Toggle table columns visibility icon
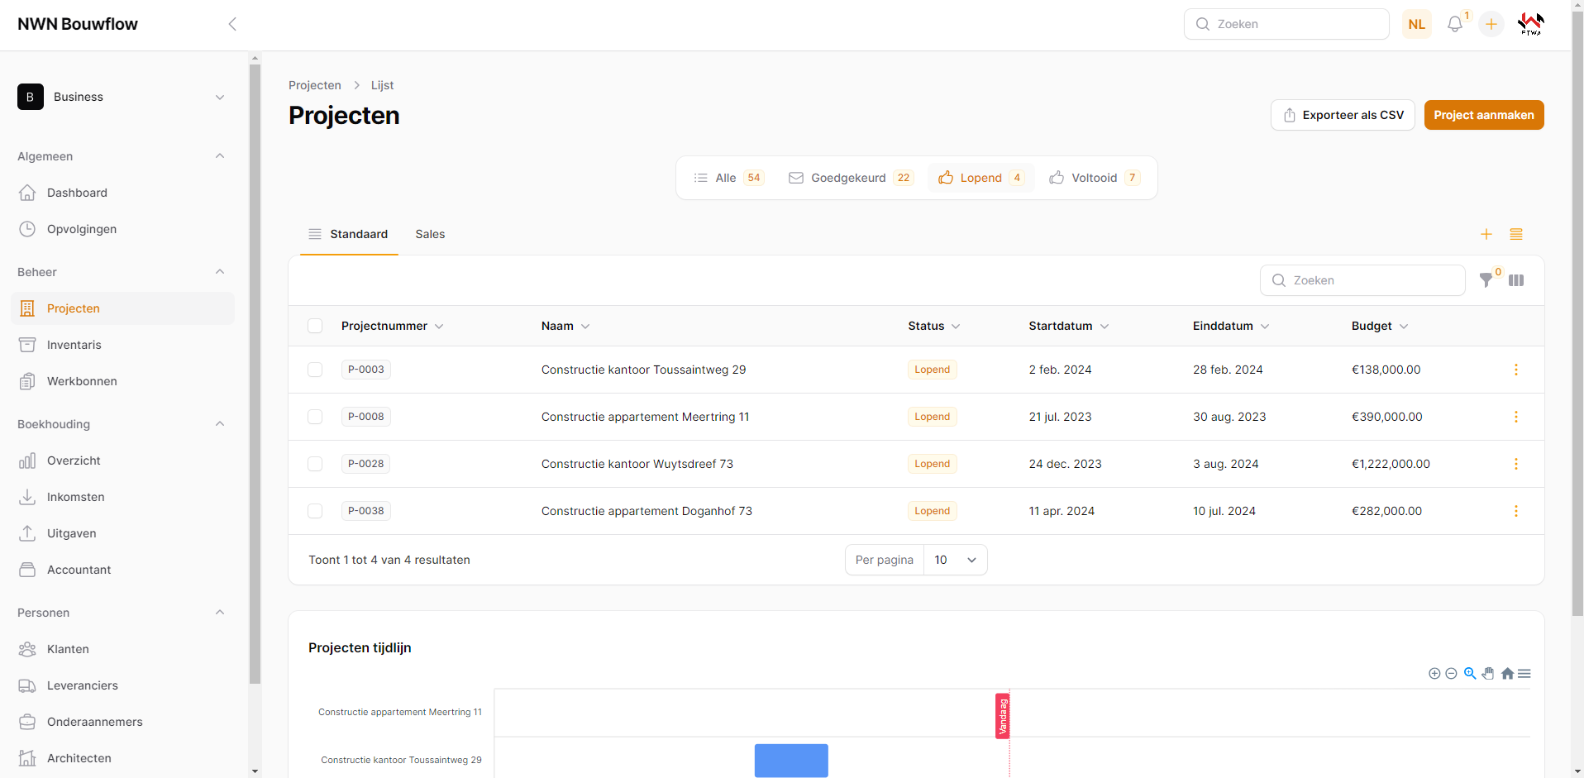Screen dimensions: 1584x778 [x=1516, y=280]
